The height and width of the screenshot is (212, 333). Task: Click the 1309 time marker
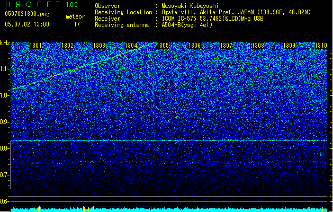(x=290, y=46)
